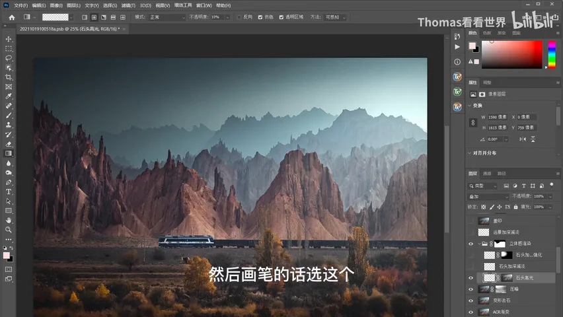Screen dimensions: 563x317
Task: Click the vertical hue slider strip
Action: pyautogui.click(x=552, y=55)
